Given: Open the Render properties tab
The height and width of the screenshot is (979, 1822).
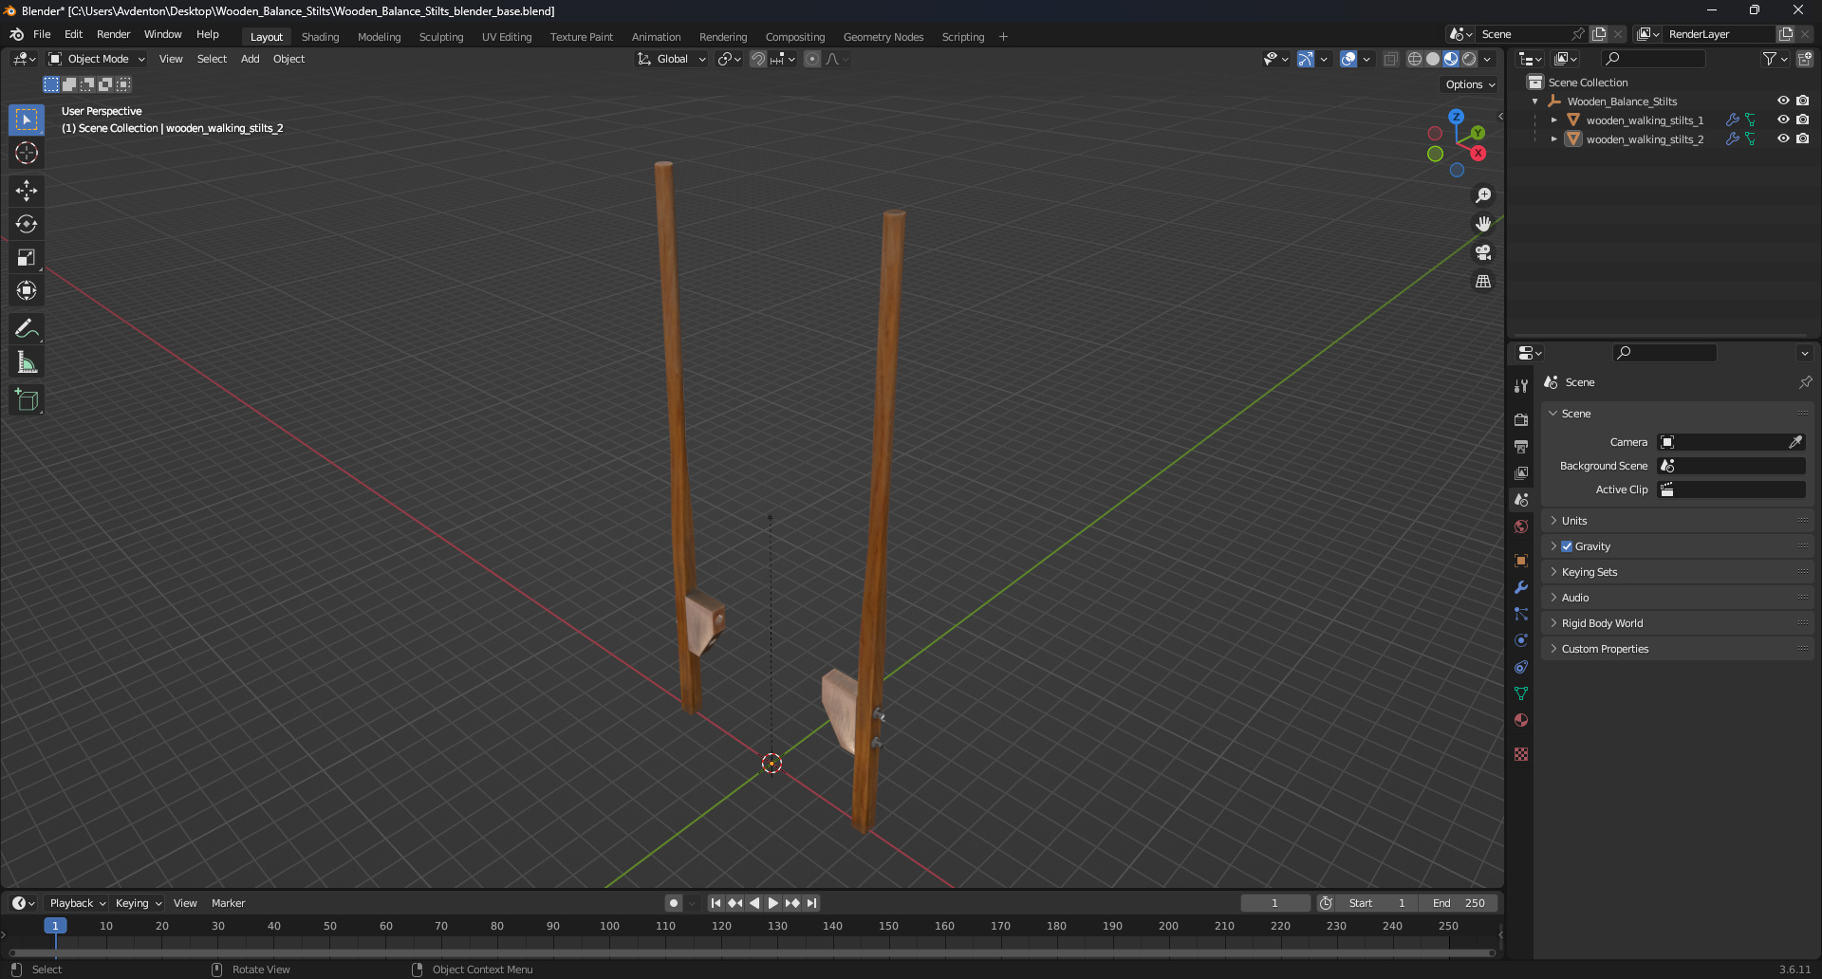Looking at the screenshot, I should click(x=1521, y=419).
